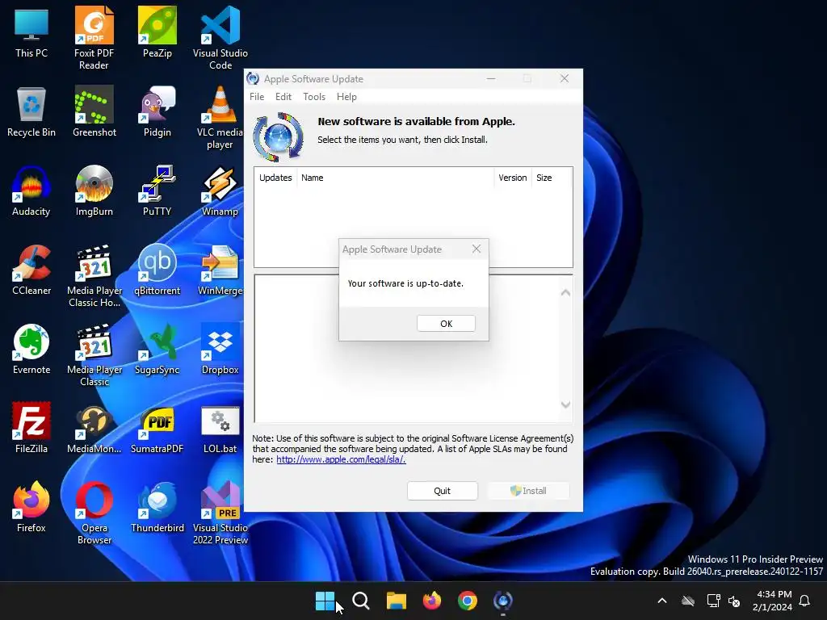Select the Media Player Classic Home Cinema icon

[94, 275]
